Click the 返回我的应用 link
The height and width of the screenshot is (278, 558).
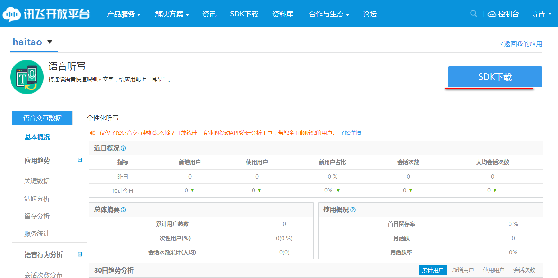[x=521, y=44]
